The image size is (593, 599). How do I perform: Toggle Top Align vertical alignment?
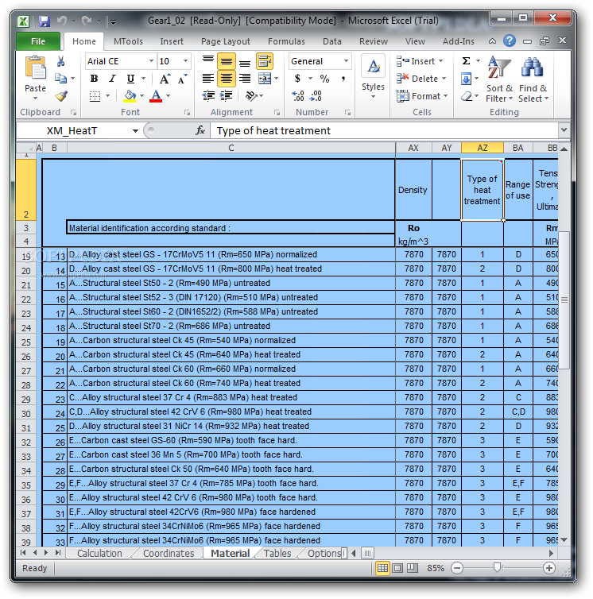(x=208, y=61)
